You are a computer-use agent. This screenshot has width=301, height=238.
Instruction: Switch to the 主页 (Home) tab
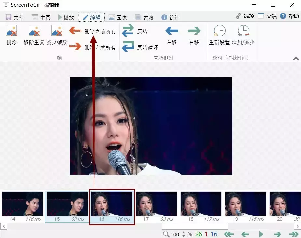coord(41,18)
